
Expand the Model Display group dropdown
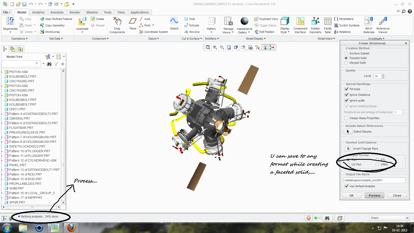point(256,39)
